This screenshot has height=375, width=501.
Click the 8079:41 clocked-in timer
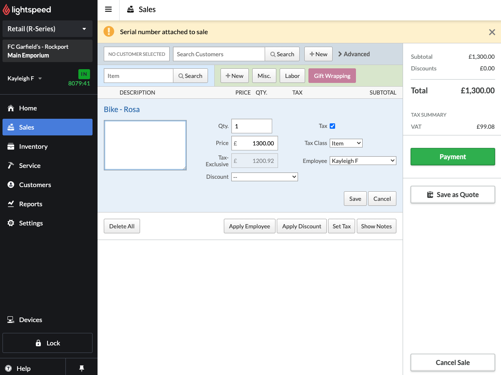pyautogui.click(x=79, y=83)
